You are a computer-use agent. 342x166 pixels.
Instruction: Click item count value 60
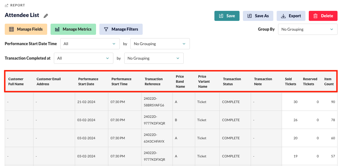pyautogui.click(x=333, y=138)
